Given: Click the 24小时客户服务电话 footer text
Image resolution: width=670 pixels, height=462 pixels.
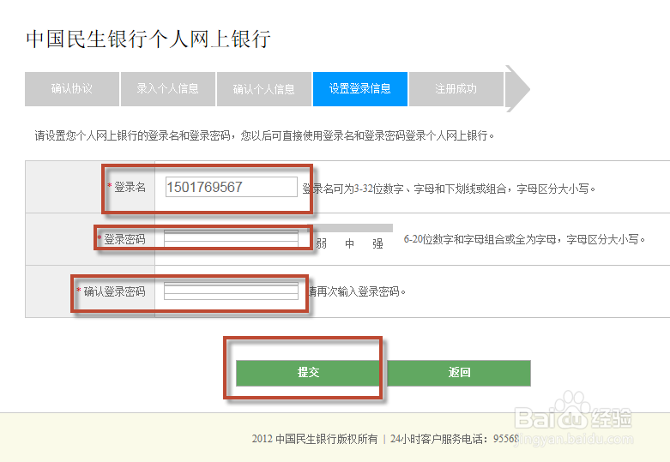Looking at the screenshot, I should point(454,439).
